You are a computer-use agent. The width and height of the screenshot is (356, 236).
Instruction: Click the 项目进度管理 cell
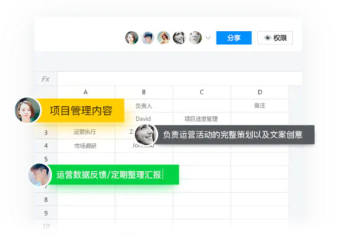point(202,119)
